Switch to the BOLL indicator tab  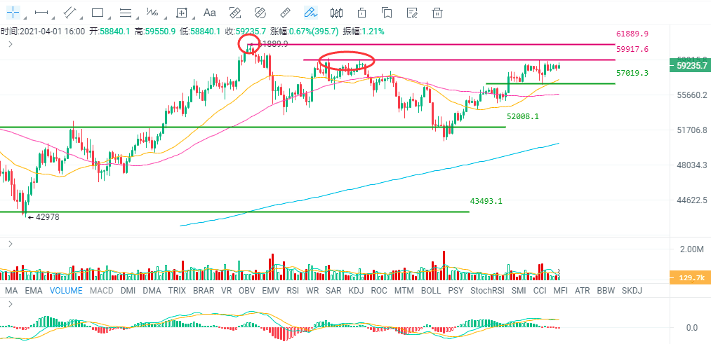(x=431, y=291)
